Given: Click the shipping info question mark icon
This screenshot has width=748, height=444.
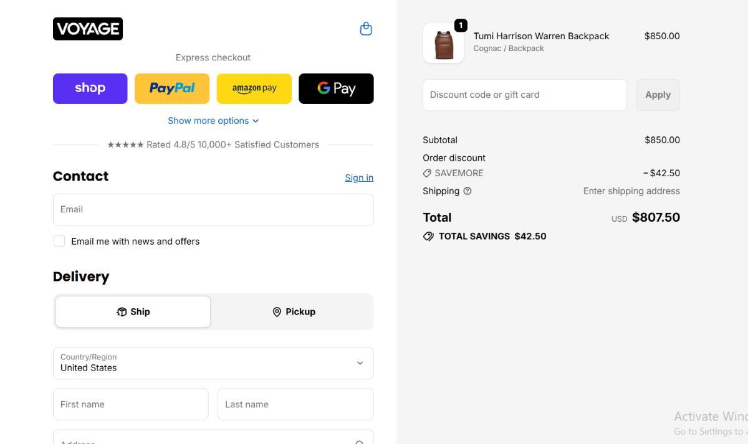Looking at the screenshot, I should [467, 191].
